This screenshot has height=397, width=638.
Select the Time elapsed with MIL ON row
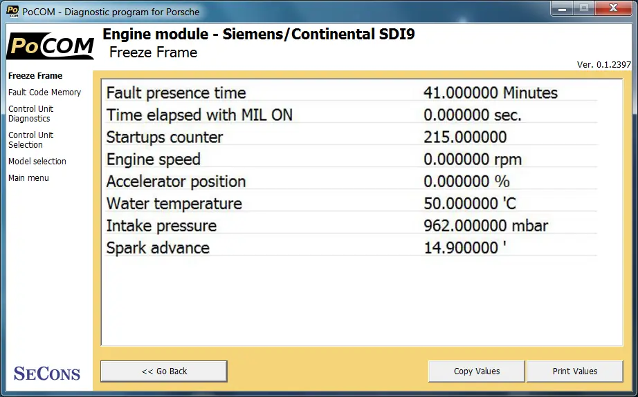click(352, 115)
